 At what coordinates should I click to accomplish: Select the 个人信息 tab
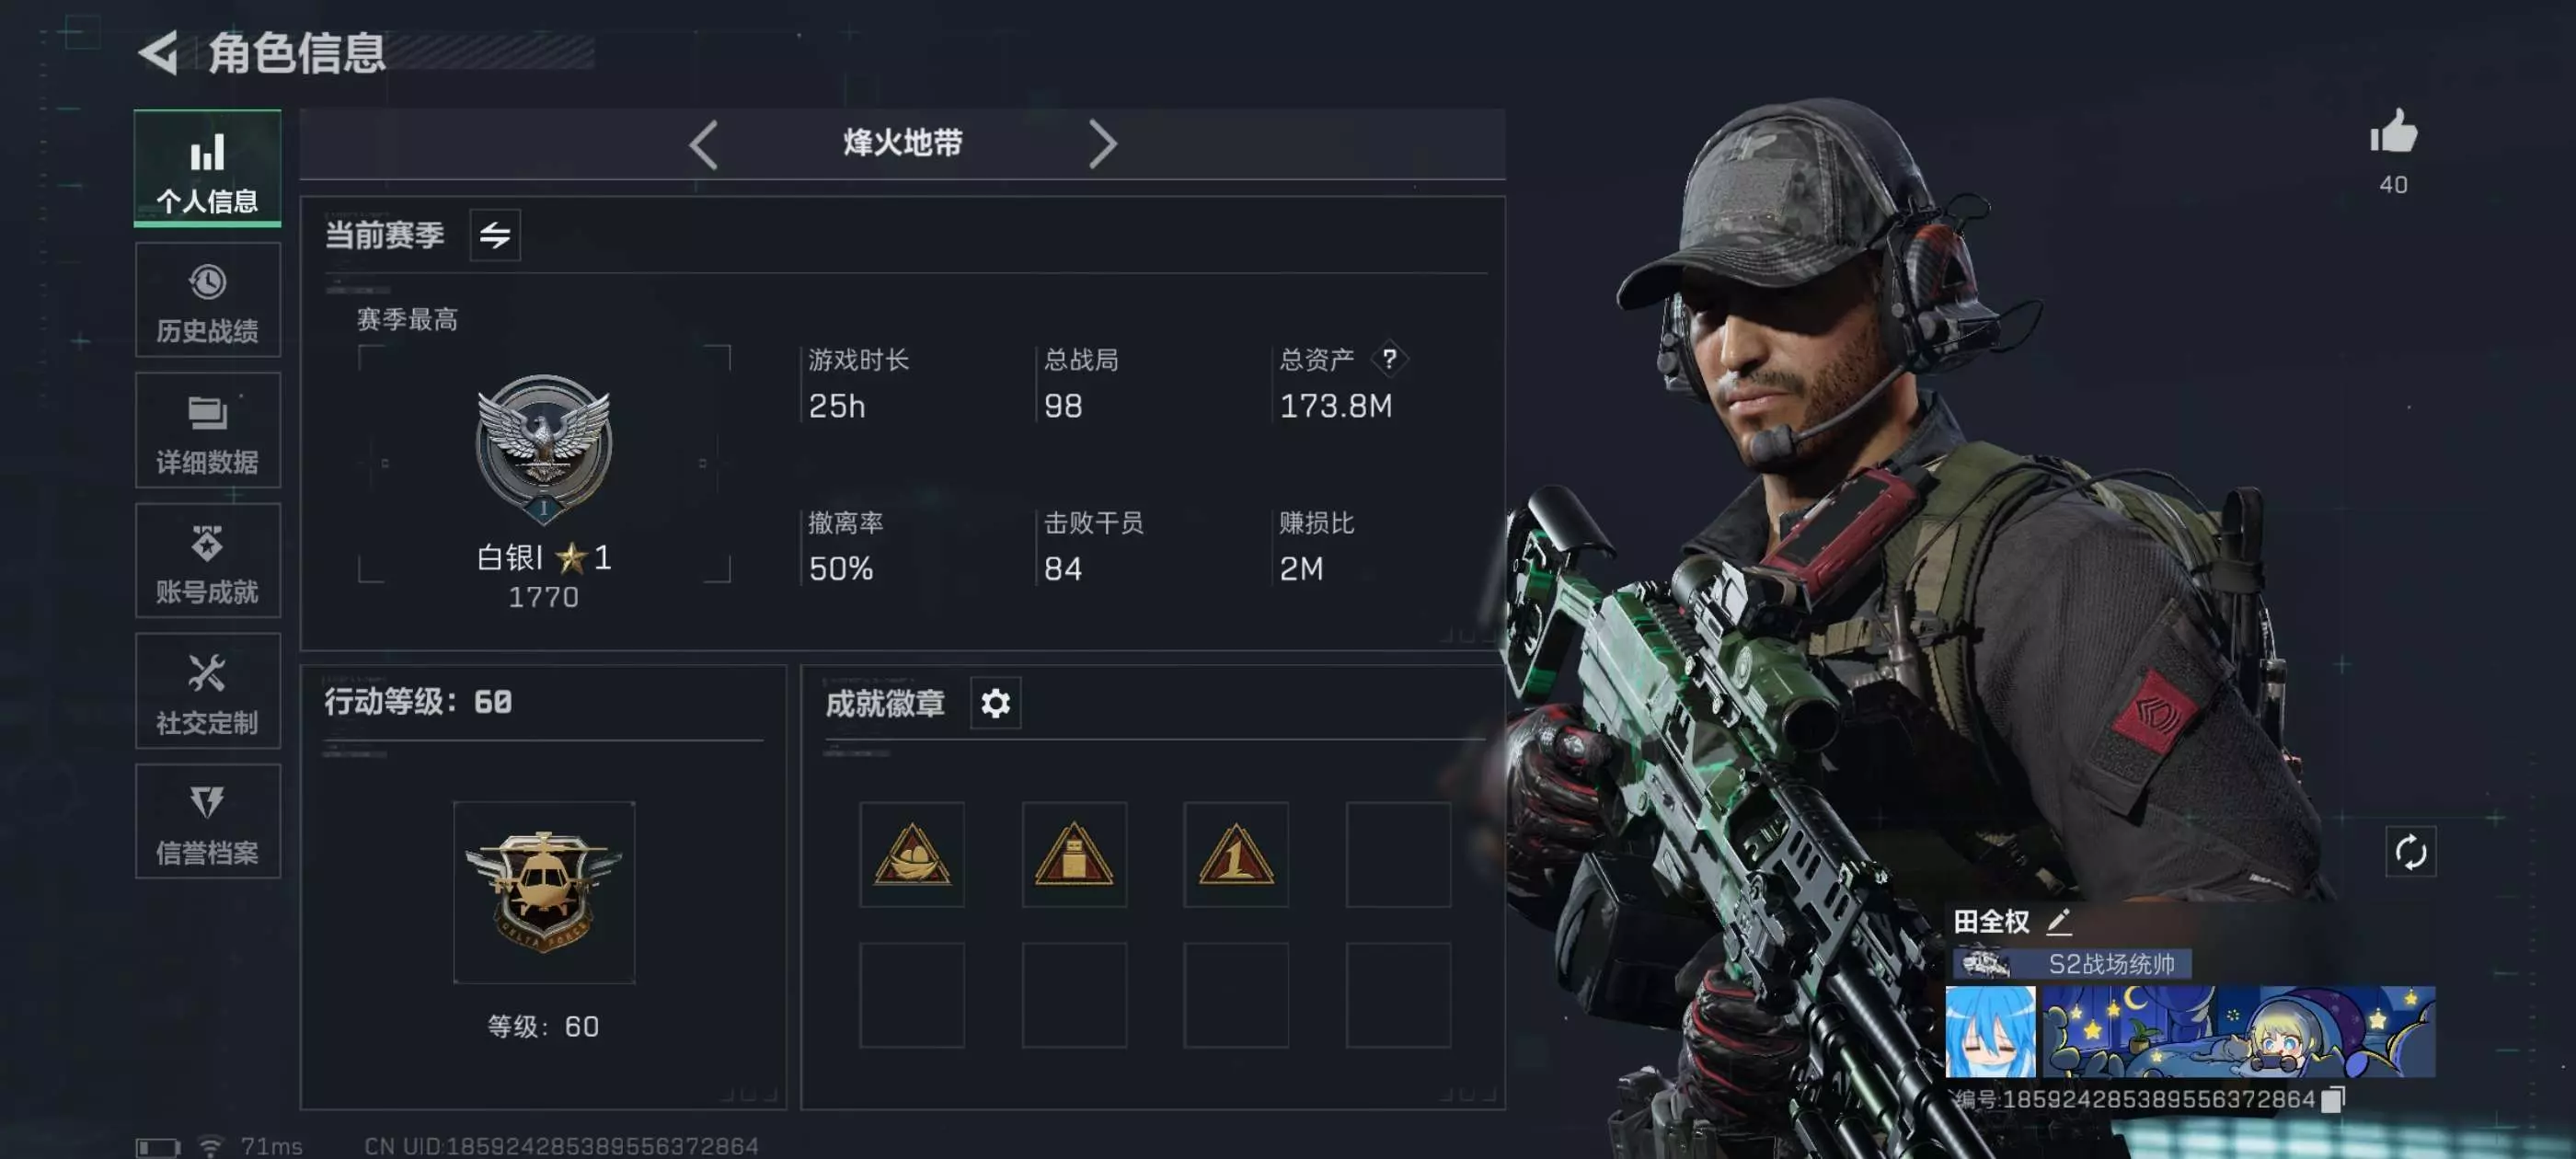[208, 168]
